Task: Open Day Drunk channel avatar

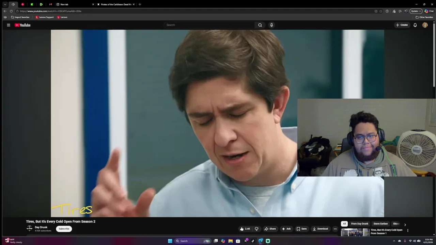Action: click(30, 229)
